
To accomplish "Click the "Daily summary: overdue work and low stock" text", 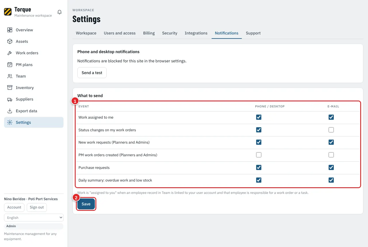I will coord(115,180).
